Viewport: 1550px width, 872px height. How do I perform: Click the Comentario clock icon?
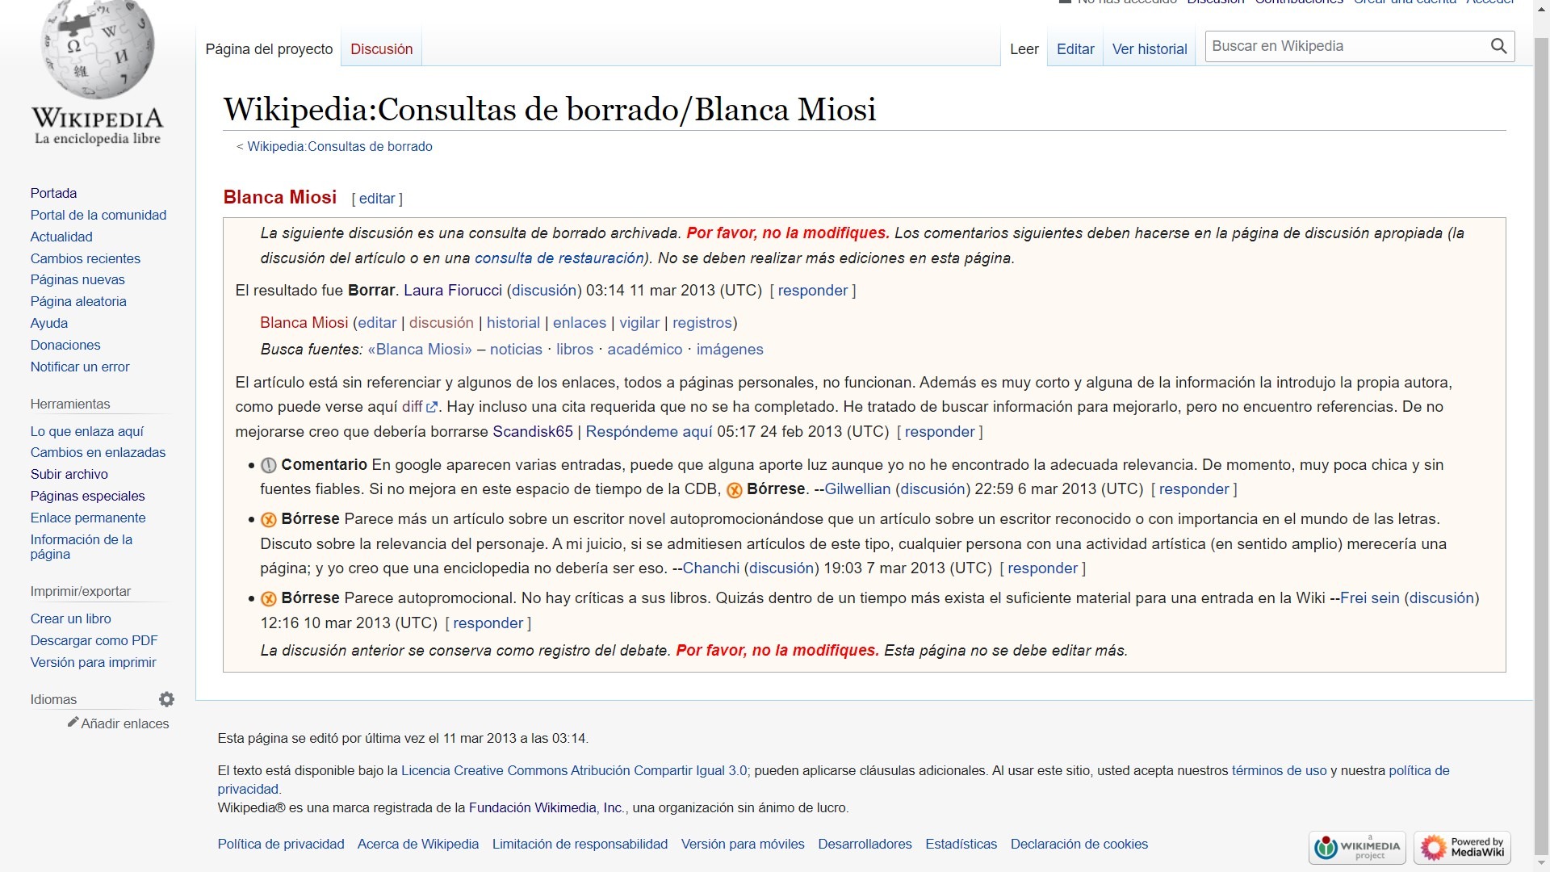269,465
